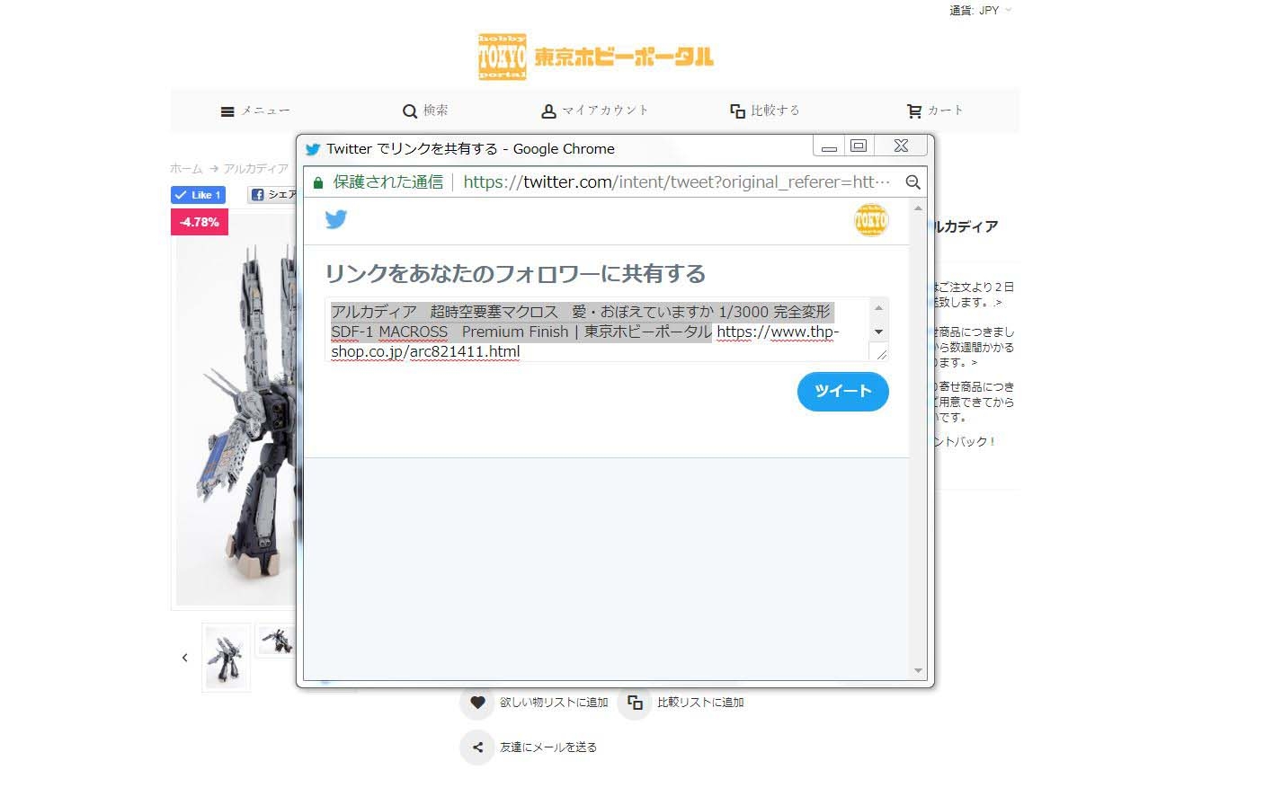
Task: Click the search magnifier icon
Action: (410, 111)
